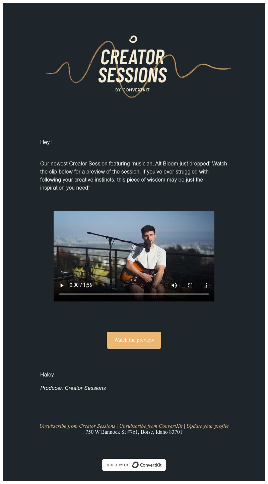Click the 0:00 / 1:56 time display
The image size is (268, 484).
(81, 285)
